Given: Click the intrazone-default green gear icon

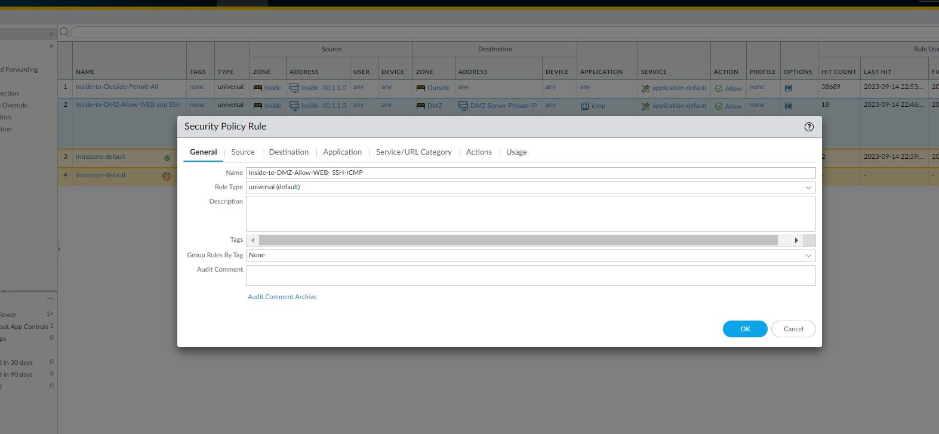Looking at the screenshot, I should point(167,158).
